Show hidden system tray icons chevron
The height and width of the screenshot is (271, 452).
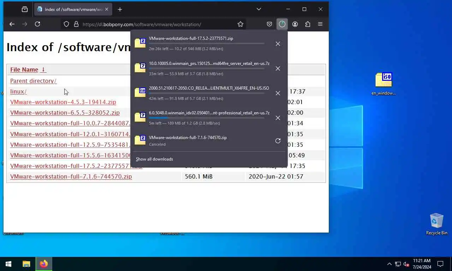(x=389, y=264)
